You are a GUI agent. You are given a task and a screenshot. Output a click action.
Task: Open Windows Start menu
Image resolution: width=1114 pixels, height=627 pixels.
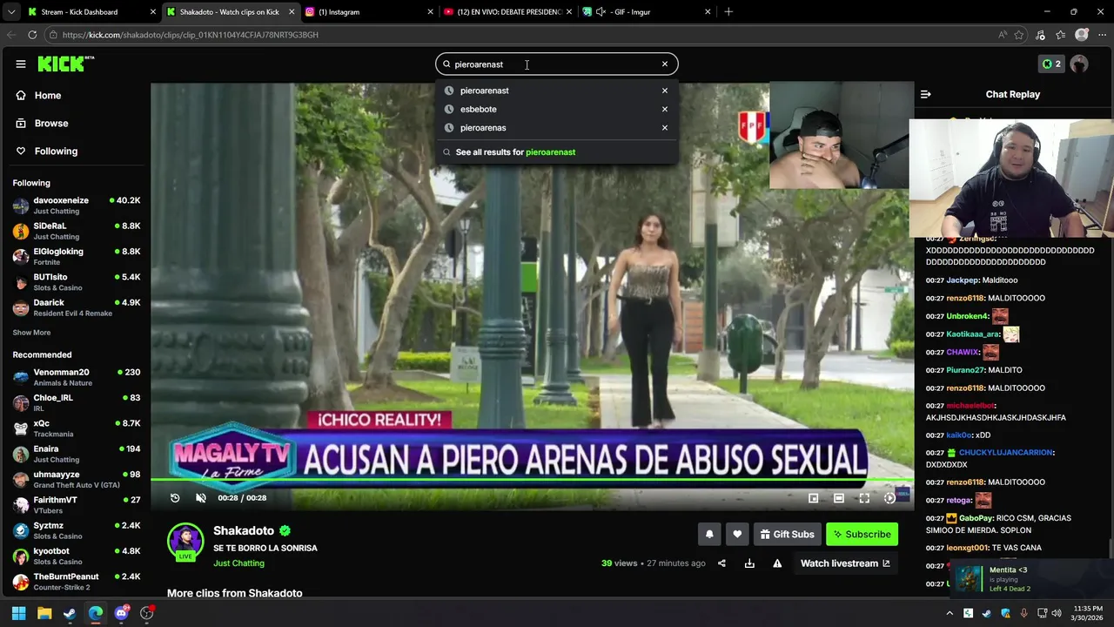point(18,613)
